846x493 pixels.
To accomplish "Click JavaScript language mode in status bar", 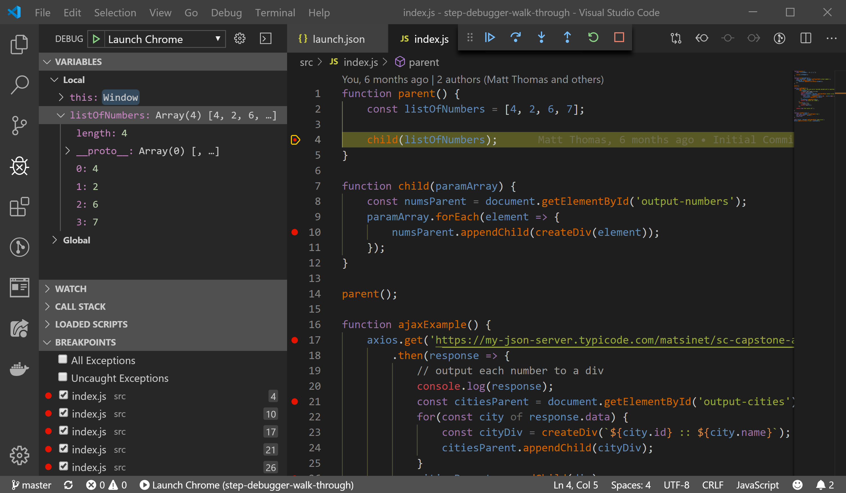I will [x=757, y=485].
